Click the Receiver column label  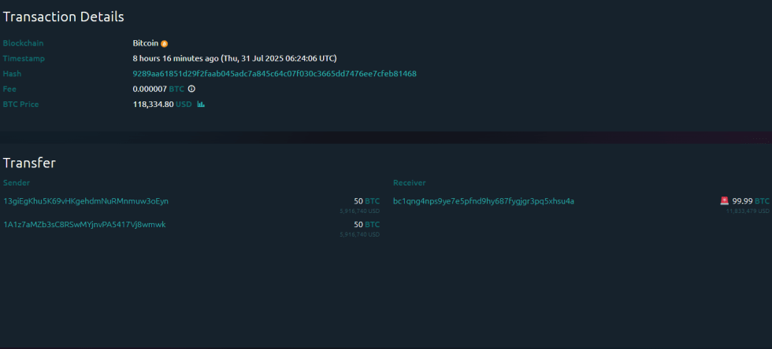pyautogui.click(x=409, y=183)
